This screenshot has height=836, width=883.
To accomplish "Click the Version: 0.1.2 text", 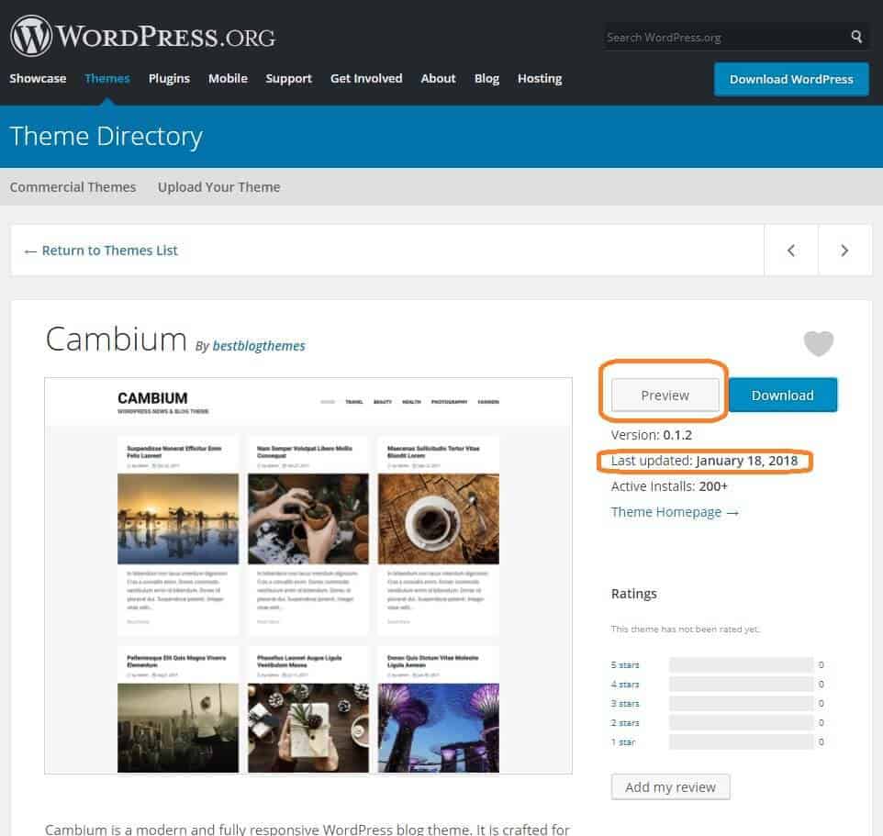I will coord(652,435).
